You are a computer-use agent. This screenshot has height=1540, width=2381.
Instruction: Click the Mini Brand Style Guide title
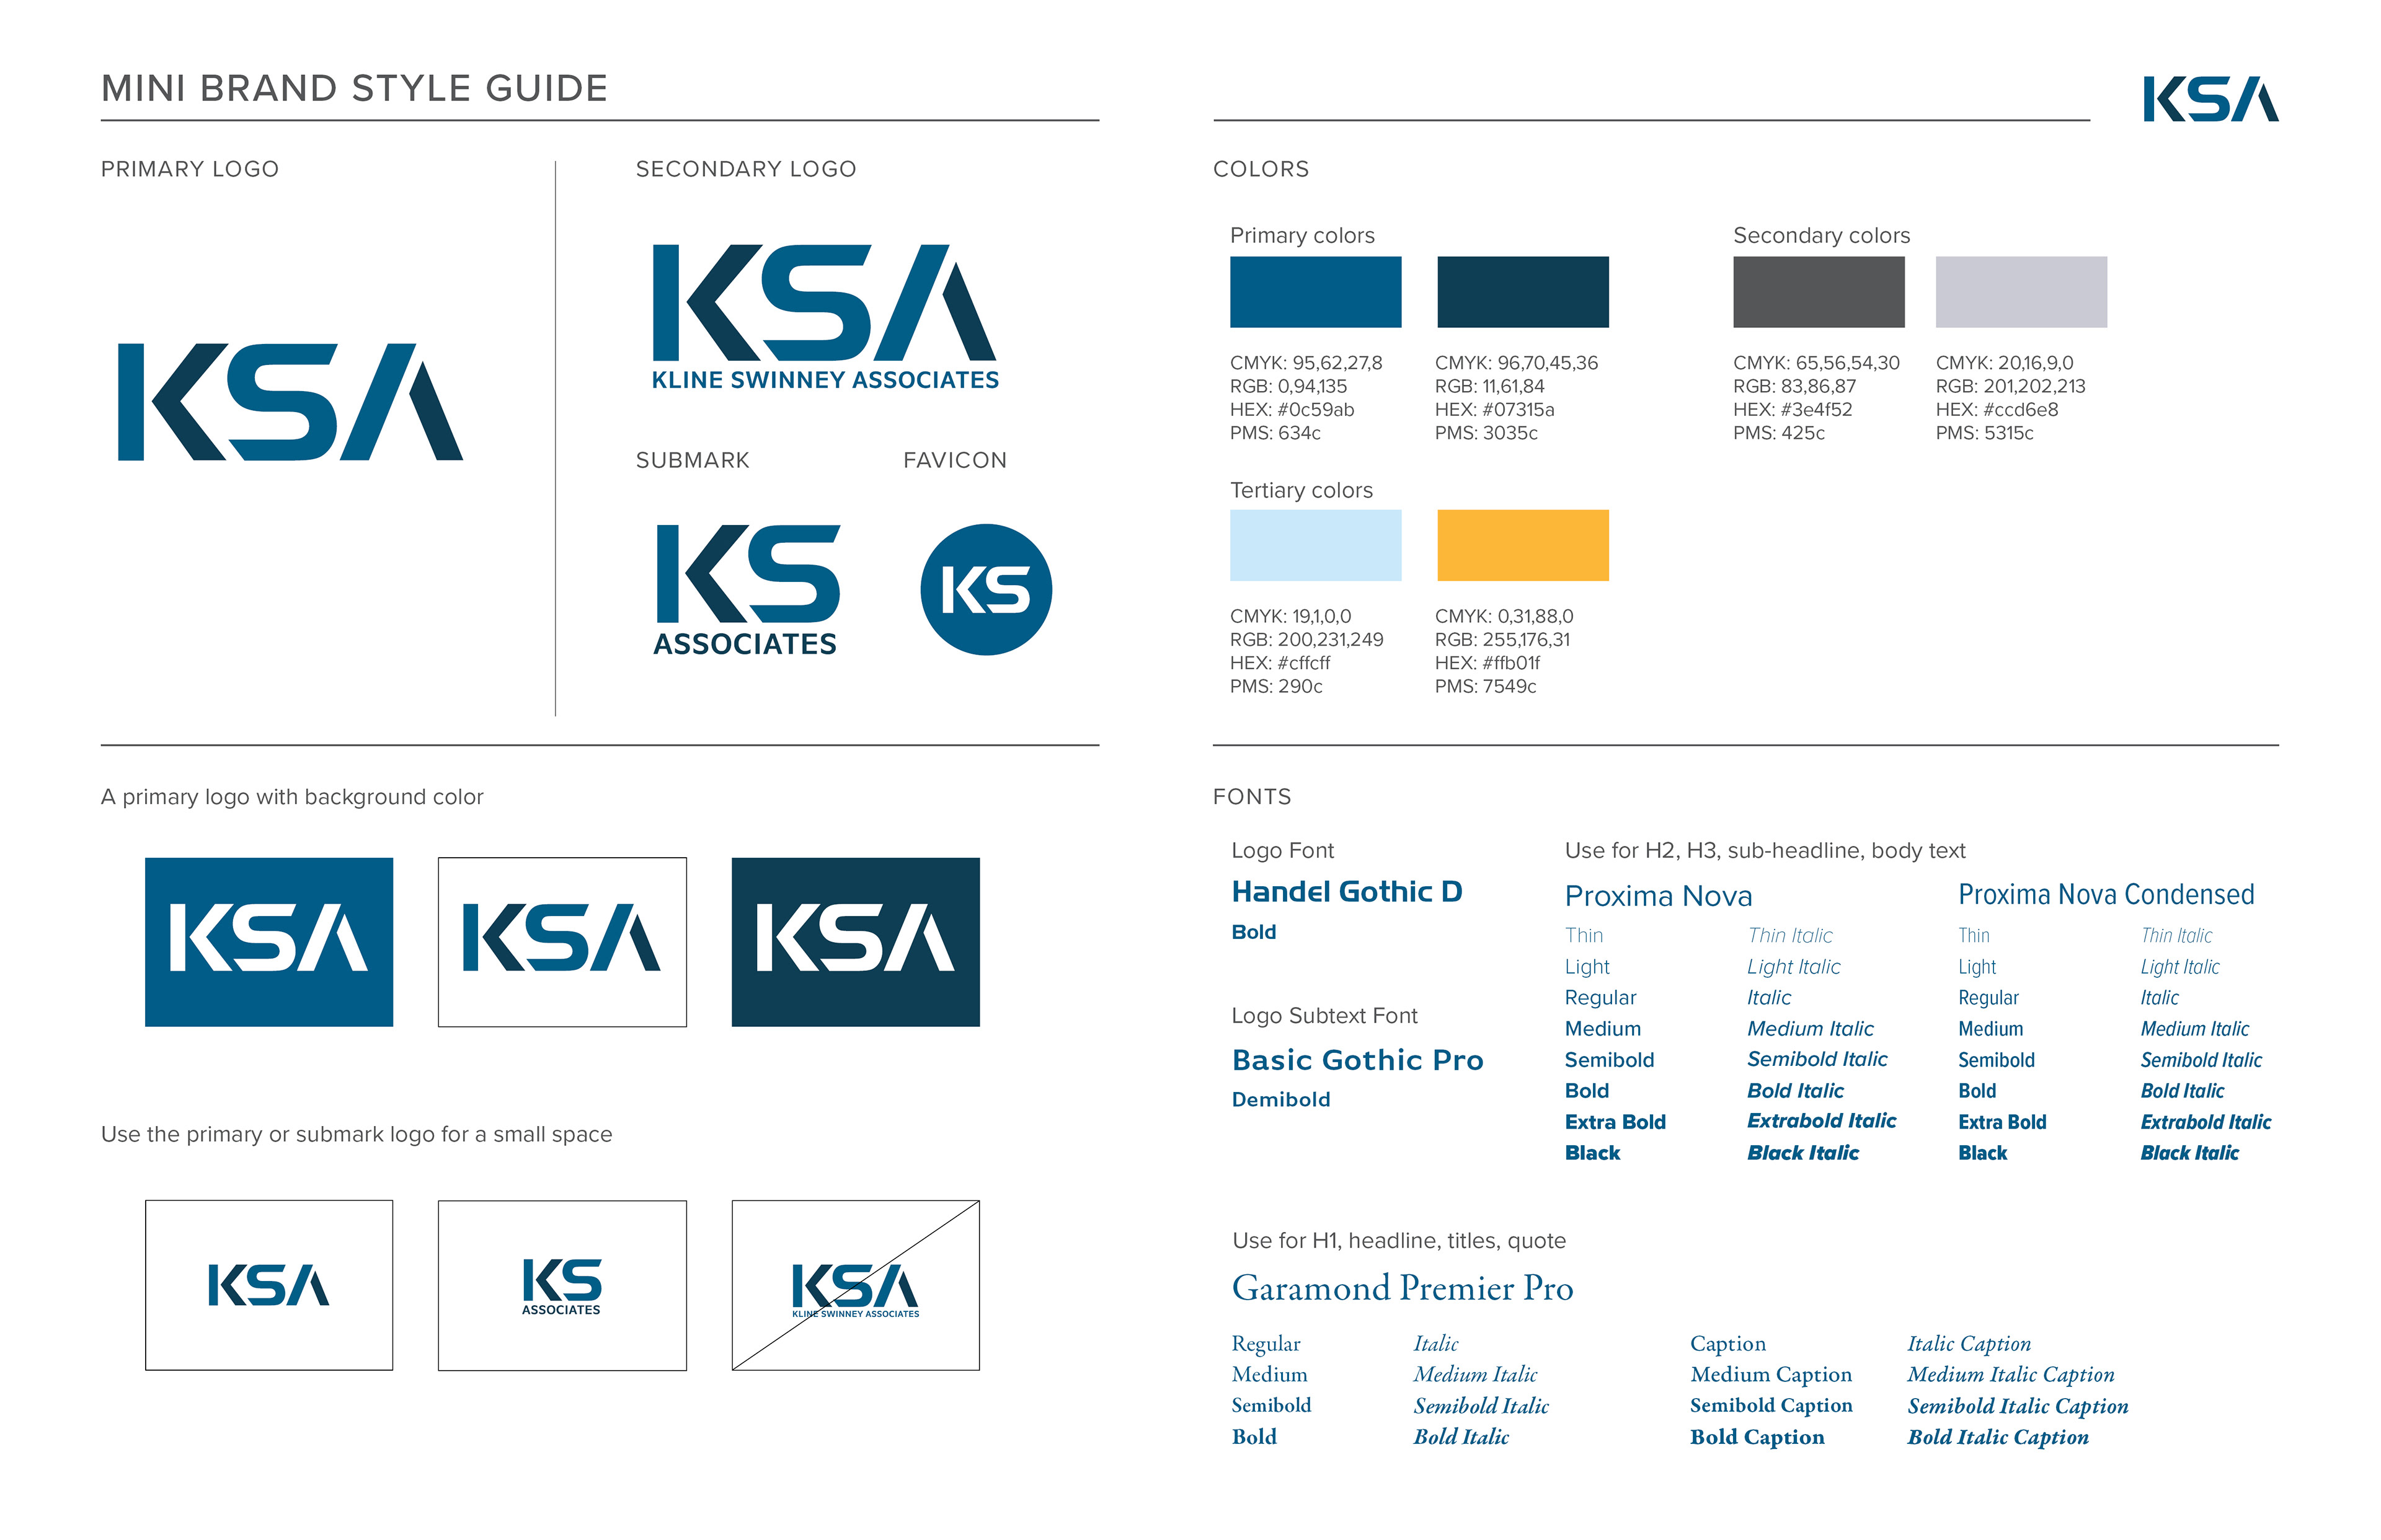tap(354, 89)
